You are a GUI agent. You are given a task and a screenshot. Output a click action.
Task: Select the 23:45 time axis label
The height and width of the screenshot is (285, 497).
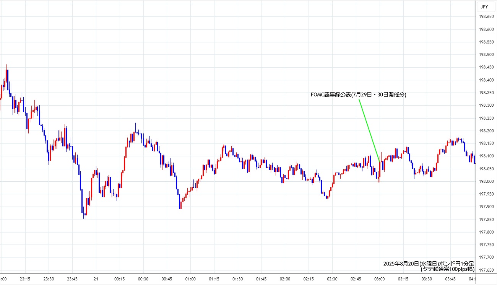(x=72, y=279)
